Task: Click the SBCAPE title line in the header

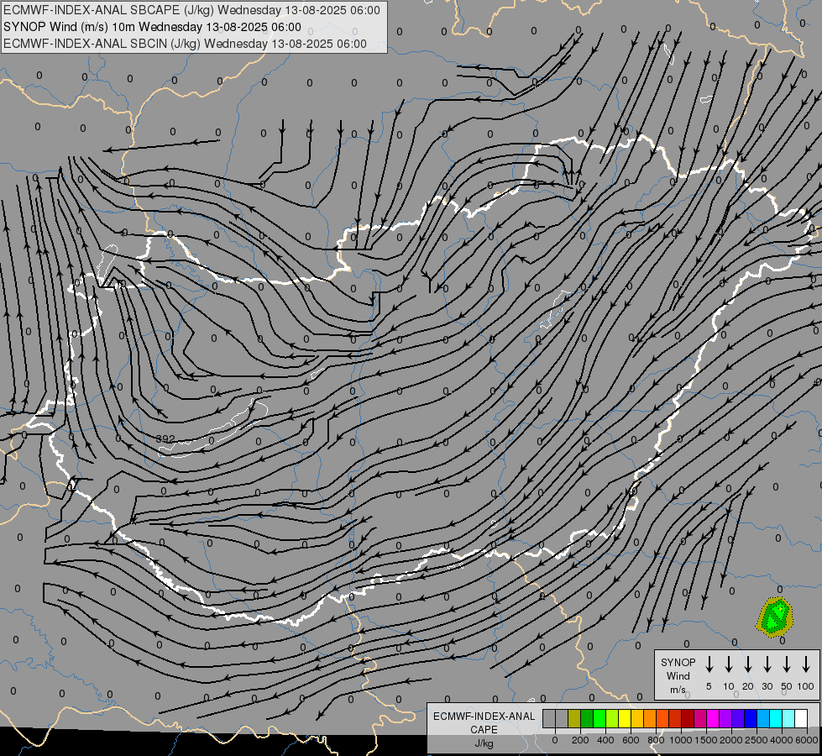Action: point(191,10)
